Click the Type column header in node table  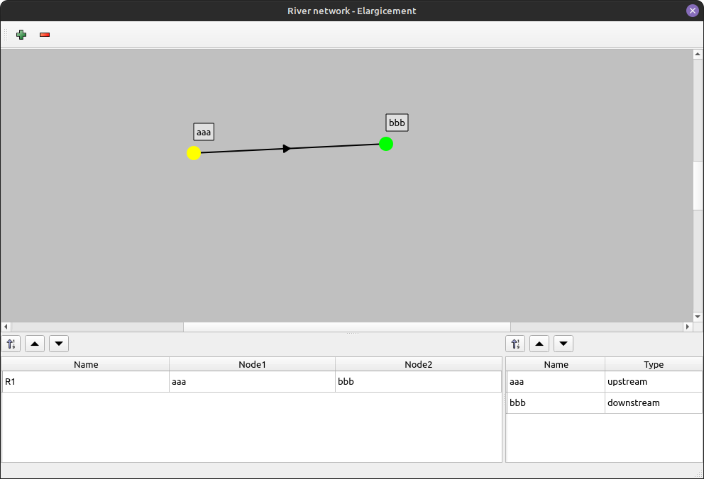click(653, 364)
